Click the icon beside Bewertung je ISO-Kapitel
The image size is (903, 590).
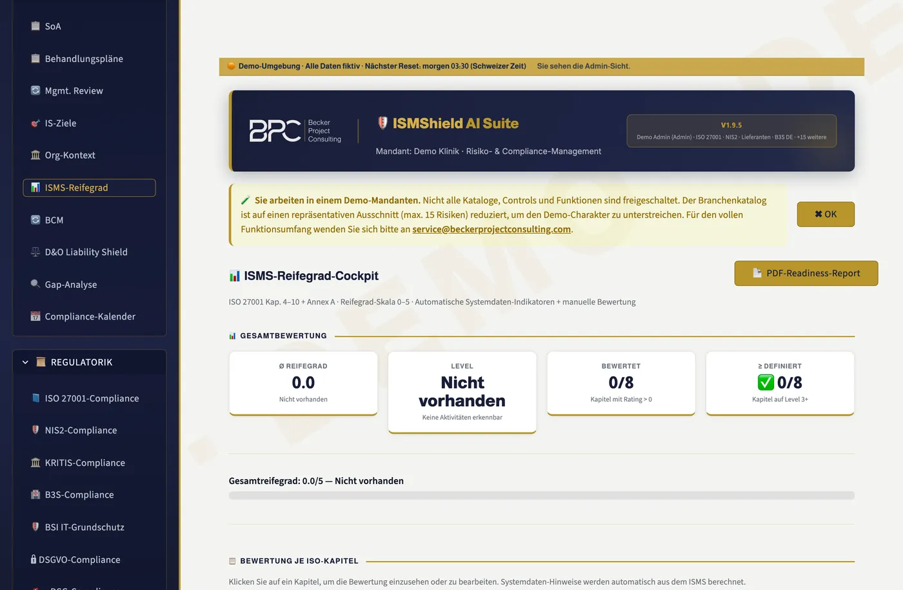tap(233, 561)
